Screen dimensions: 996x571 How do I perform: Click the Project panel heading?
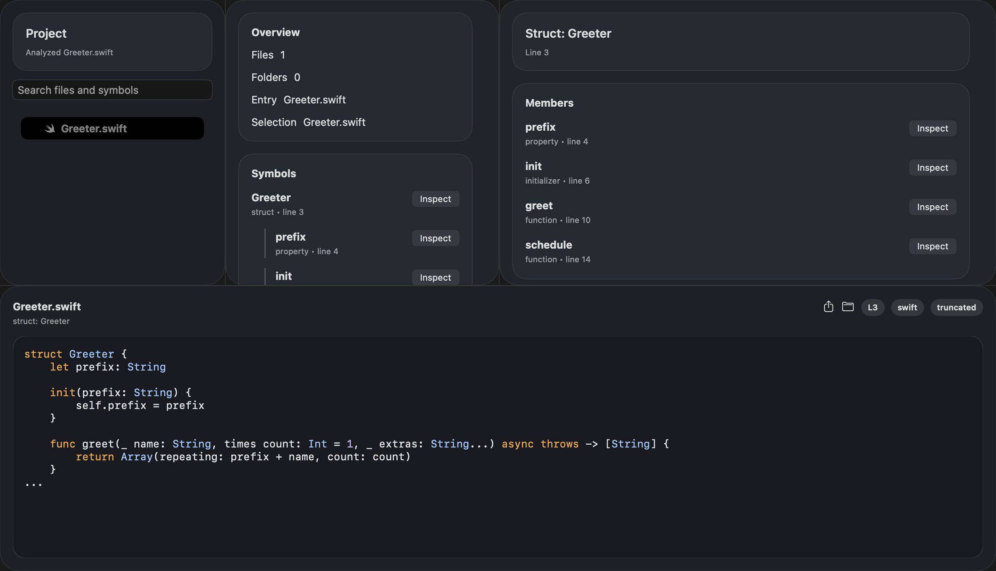click(x=46, y=33)
